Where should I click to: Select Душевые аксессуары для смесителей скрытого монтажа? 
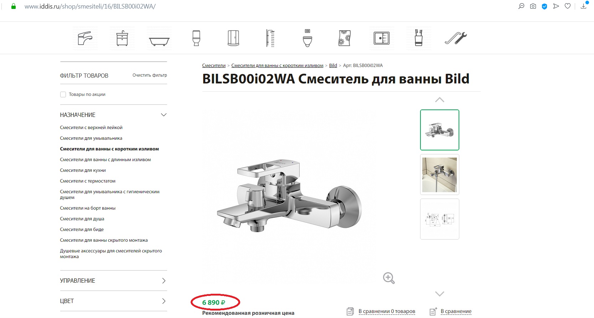[x=111, y=254]
